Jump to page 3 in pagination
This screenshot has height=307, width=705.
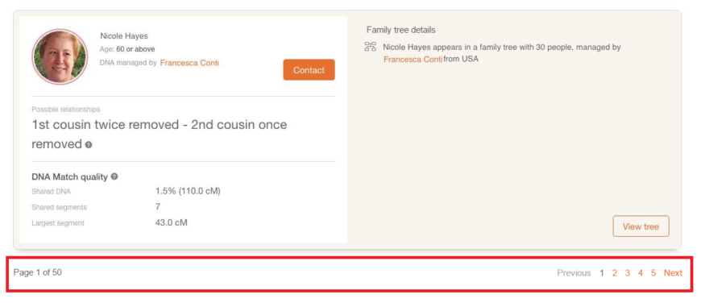click(x=627, y=273)
